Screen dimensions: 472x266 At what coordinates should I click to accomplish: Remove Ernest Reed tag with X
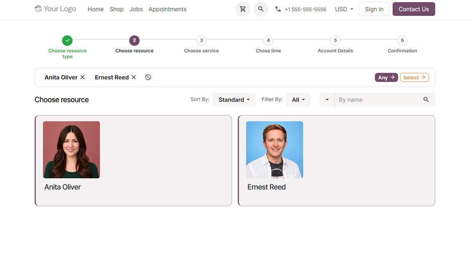click(134, 77)
